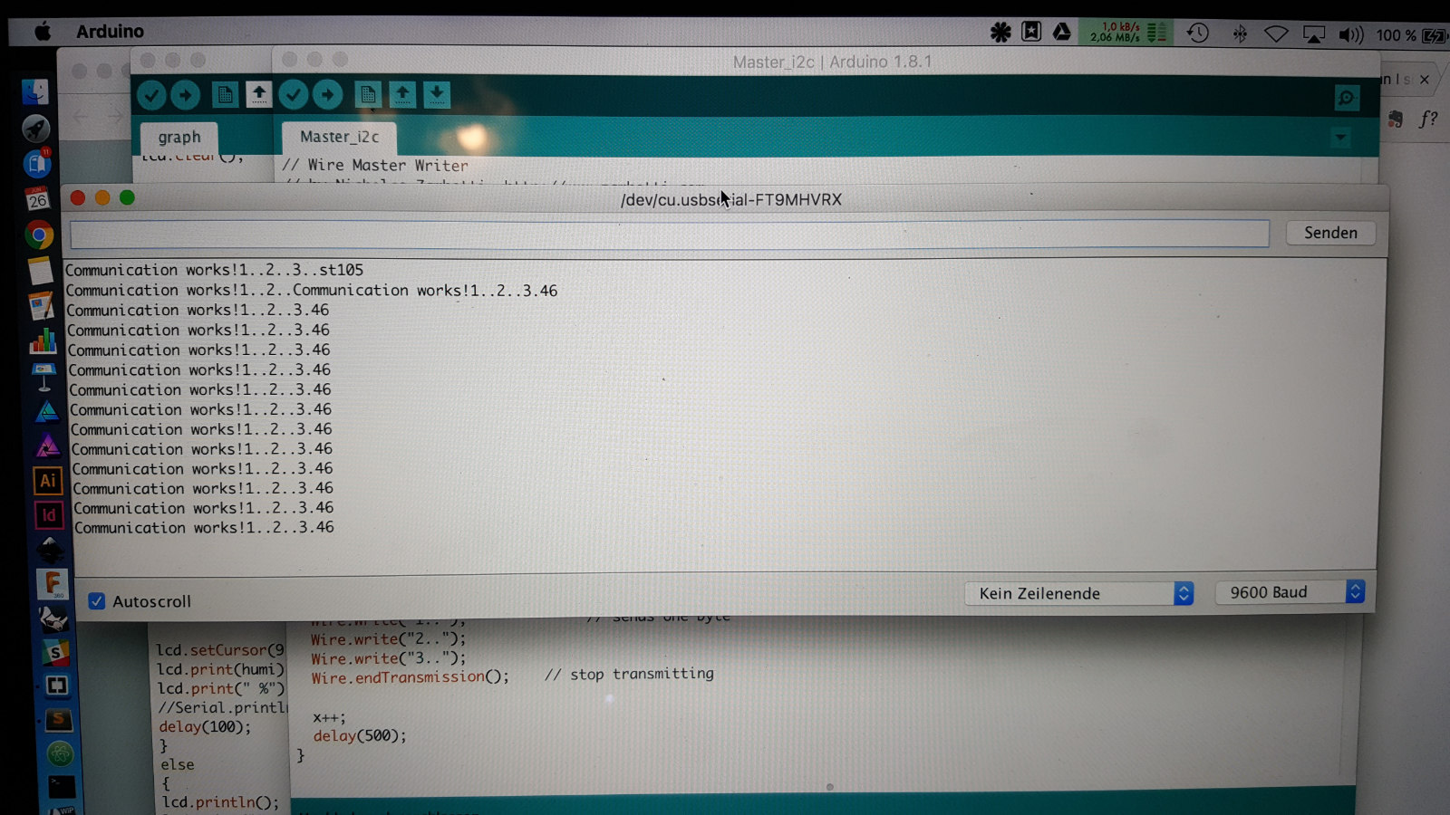Click the x++; code line

329,717
